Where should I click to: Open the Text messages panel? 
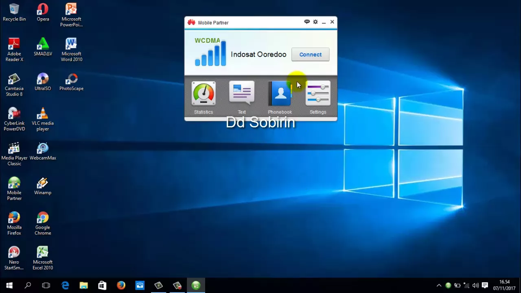[x=242, y=98]
